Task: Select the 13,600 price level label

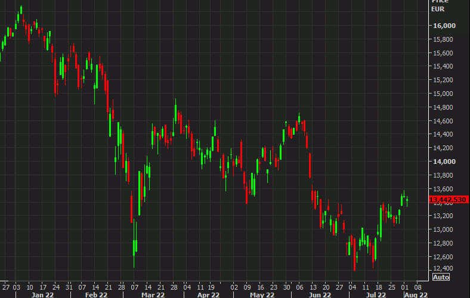Action: pyautogui.click(x=443, y=189)
